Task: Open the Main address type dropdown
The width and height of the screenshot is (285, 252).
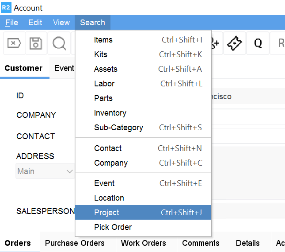Action: tap(45, 171)
